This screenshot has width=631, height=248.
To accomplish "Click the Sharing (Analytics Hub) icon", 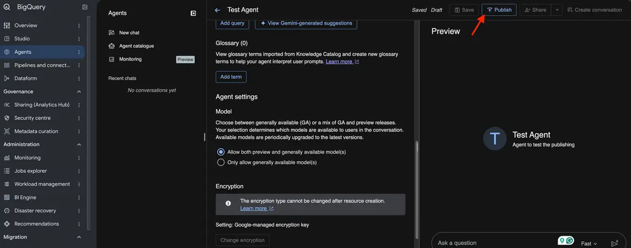I will [x=7, y=105].
